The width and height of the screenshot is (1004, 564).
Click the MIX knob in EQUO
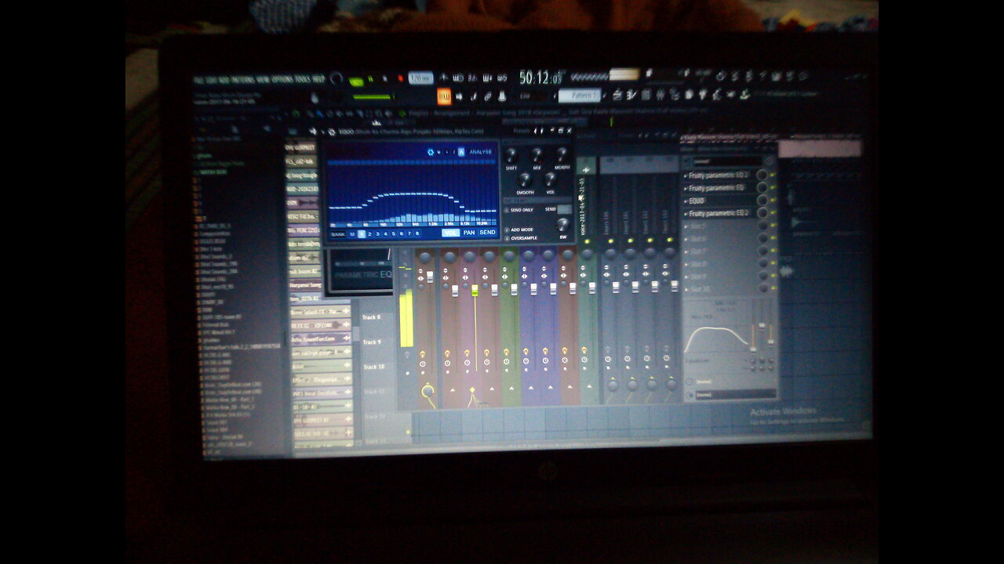(x=537, y=155)
